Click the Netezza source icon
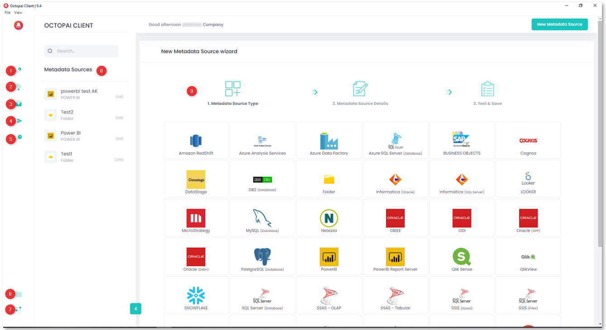Viewport: 606px width, 330px height. pos(329,218)
